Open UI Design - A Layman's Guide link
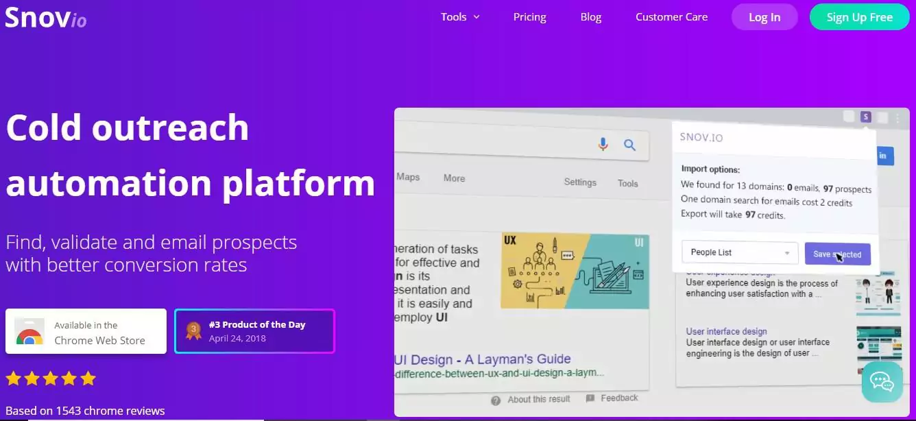Image resolution: width=916 pixels, height=421 pixels. 483,359
